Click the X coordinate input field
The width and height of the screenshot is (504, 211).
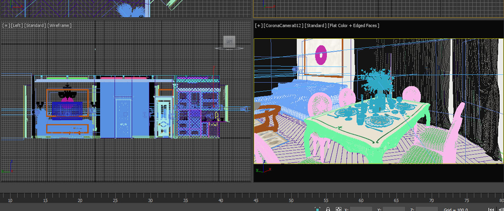pyautogui.click(x=361, y=209)
